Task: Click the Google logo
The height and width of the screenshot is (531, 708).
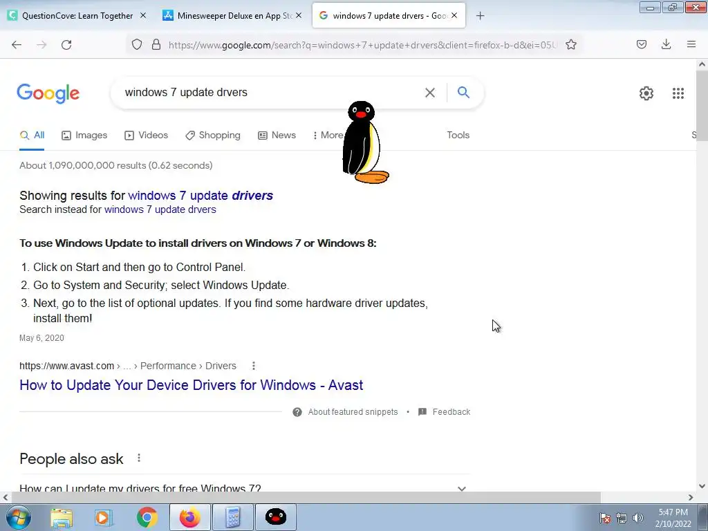Action: [48, 93]
